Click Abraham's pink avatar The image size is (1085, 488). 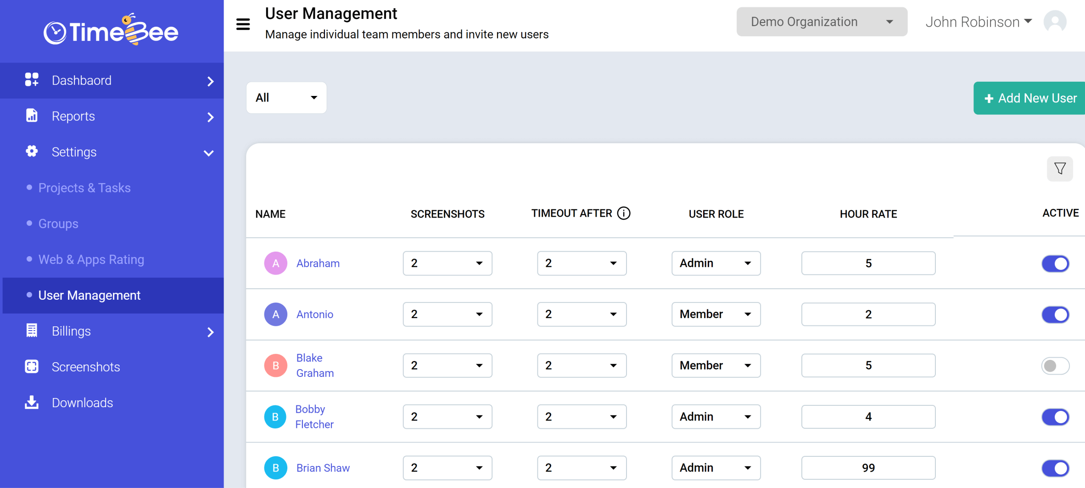(275, 263)
